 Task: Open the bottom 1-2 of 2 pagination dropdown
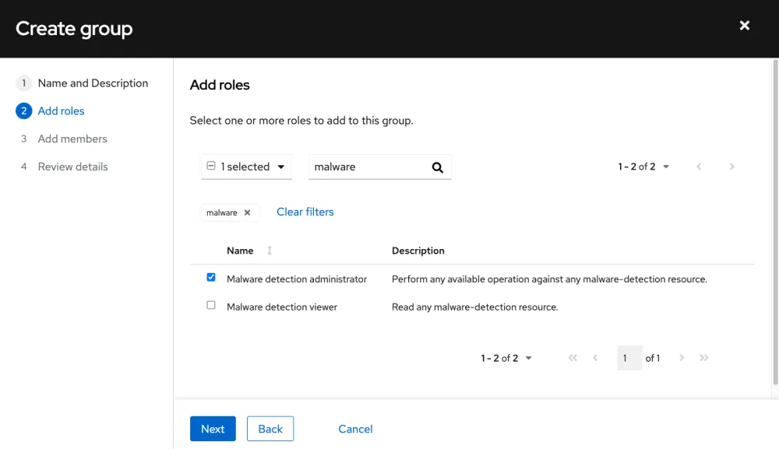point(528,358)
